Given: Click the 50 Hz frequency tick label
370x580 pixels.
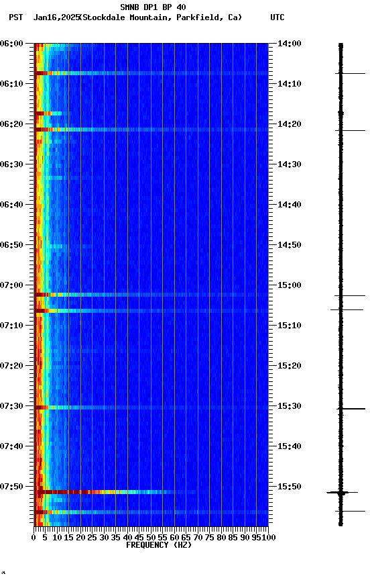Looking at the screenshot, I should click(151, 538).
